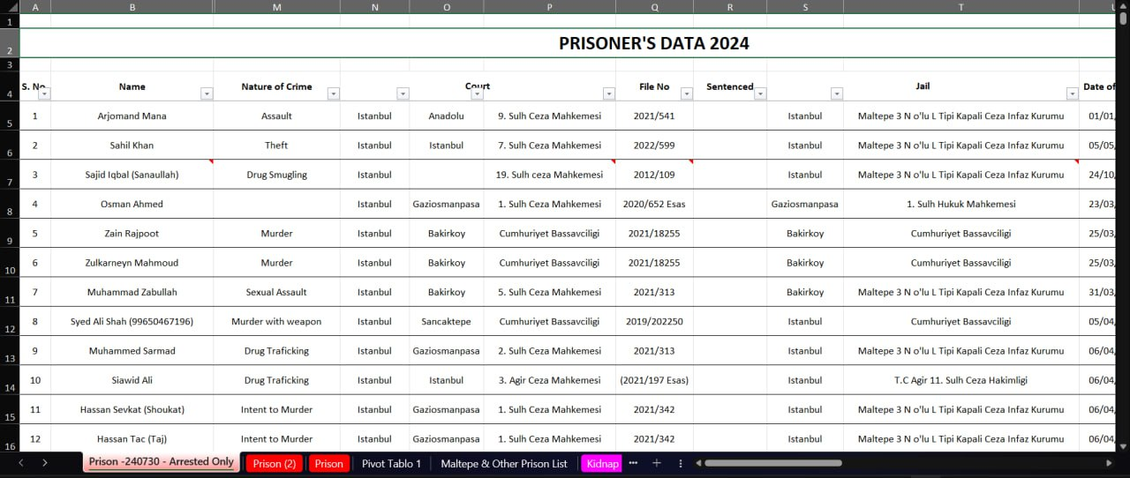Open the File No column filter dropdown

click(687, 93)
